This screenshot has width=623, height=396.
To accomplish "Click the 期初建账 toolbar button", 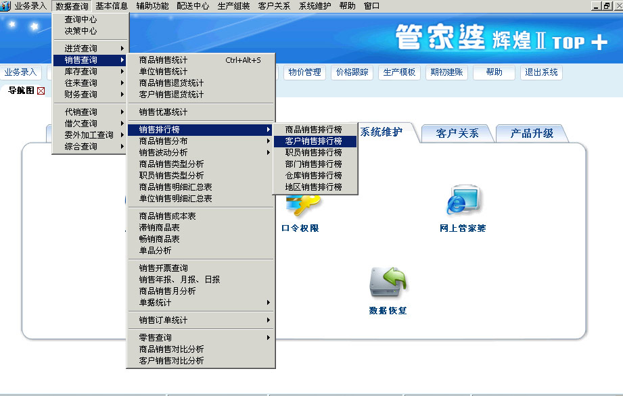I will [x=446, y=72].
